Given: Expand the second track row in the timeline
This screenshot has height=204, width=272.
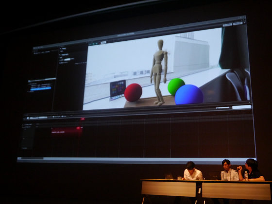Looking at the screenshot, I should point(22,127).
